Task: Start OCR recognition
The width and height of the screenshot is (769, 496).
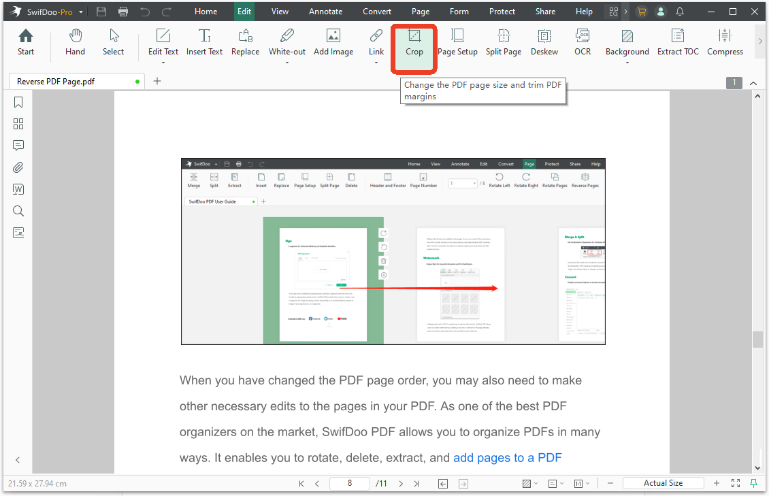Action: point(583,42)
